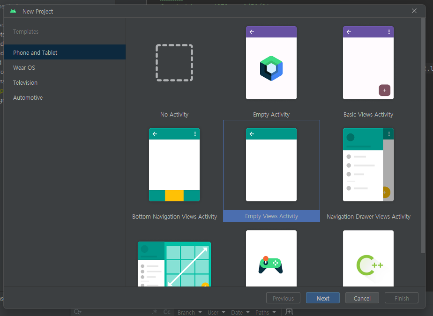This screenshot has width=433, height=316.
Task: Click the open new tab icon in background window
Action: coord(289,312)
